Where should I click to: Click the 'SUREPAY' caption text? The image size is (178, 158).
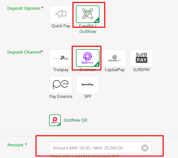click(142, 70)
